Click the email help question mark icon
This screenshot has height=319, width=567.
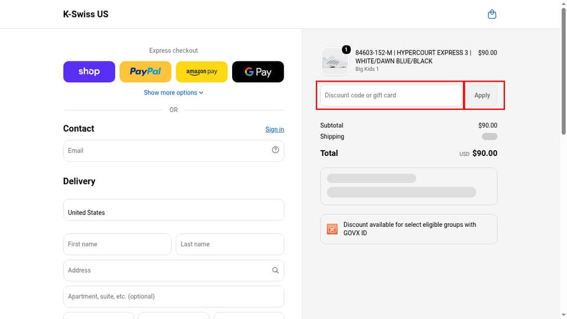tap(275, 149)
